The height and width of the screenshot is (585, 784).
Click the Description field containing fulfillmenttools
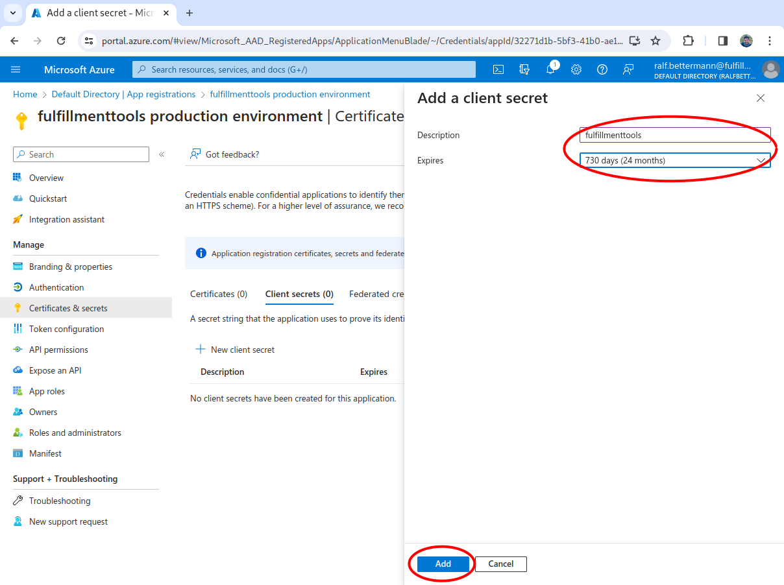pyautogui.click(x=675, y=135)
